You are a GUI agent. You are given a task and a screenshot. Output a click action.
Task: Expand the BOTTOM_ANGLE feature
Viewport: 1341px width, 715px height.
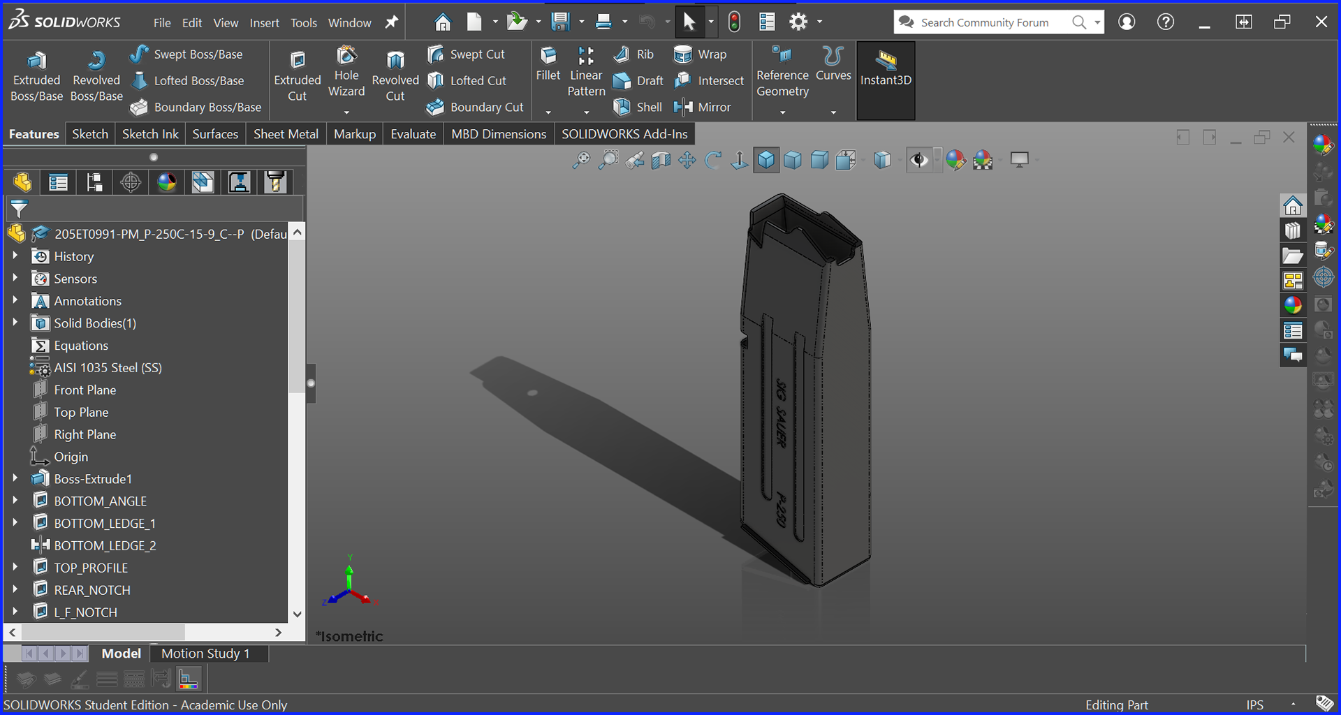[x=15, y=501]
